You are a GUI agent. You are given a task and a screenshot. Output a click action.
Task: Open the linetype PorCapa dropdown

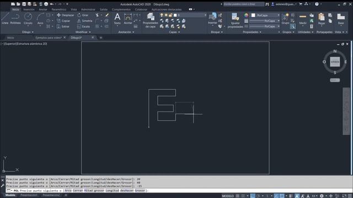coord(264,26)
